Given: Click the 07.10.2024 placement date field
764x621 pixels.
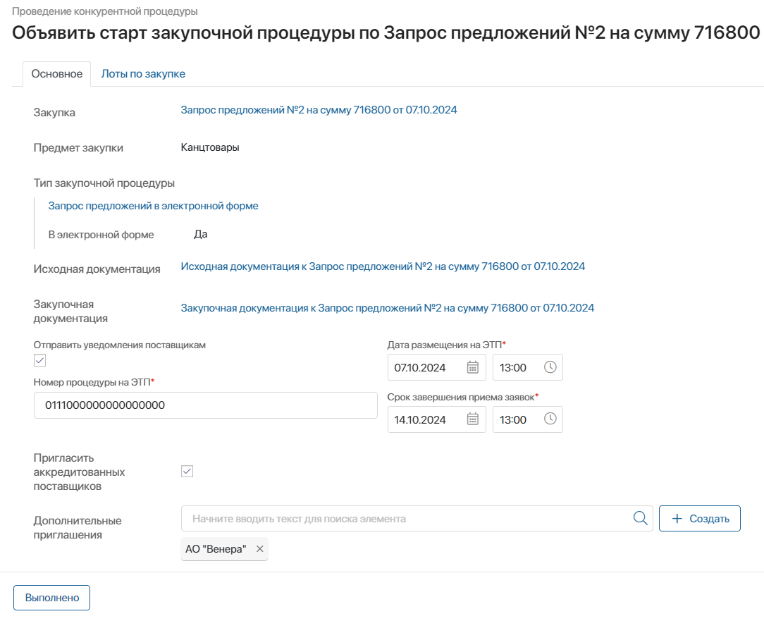Looking at the screenshot, I should 426,367.
